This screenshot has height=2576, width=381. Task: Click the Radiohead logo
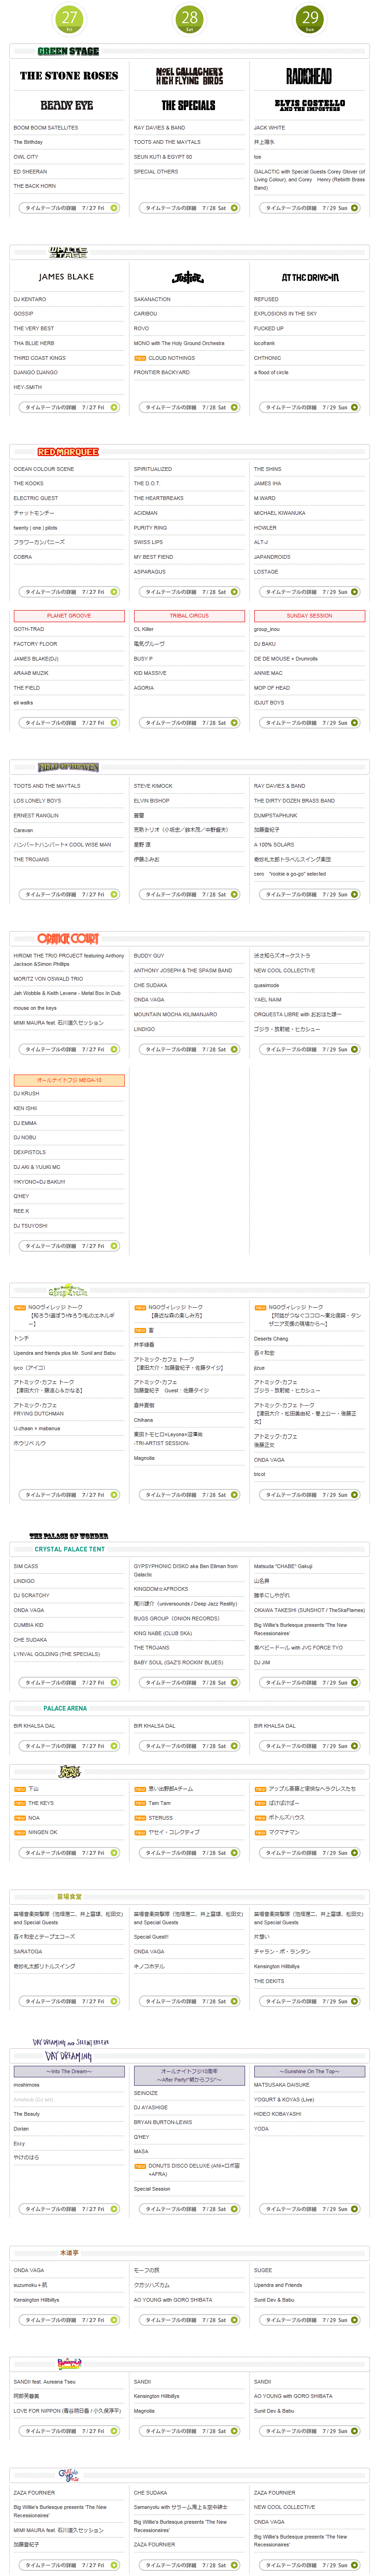(x=309, y=76)
